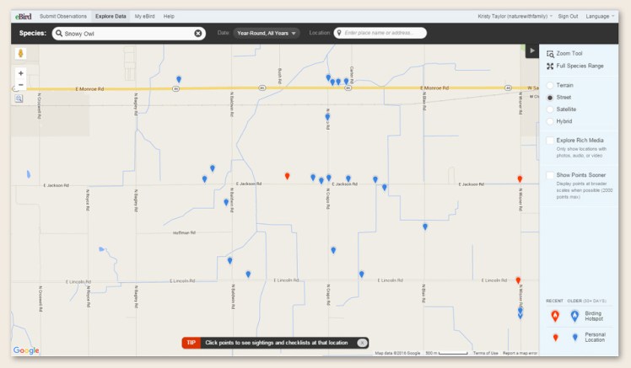631x368 pixels.
Task: Click the map zoom-to-area magnifier icon
Action: 19,99
